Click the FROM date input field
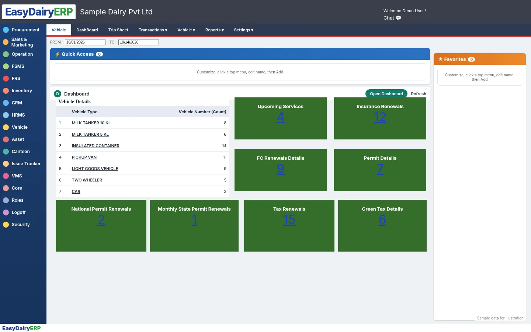The image size is (531, 332). tap(85, 42)
